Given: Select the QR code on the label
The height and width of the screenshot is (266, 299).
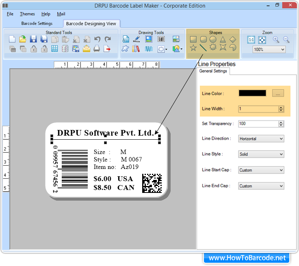Looking at the screenshot, I should tap(152, 183).
